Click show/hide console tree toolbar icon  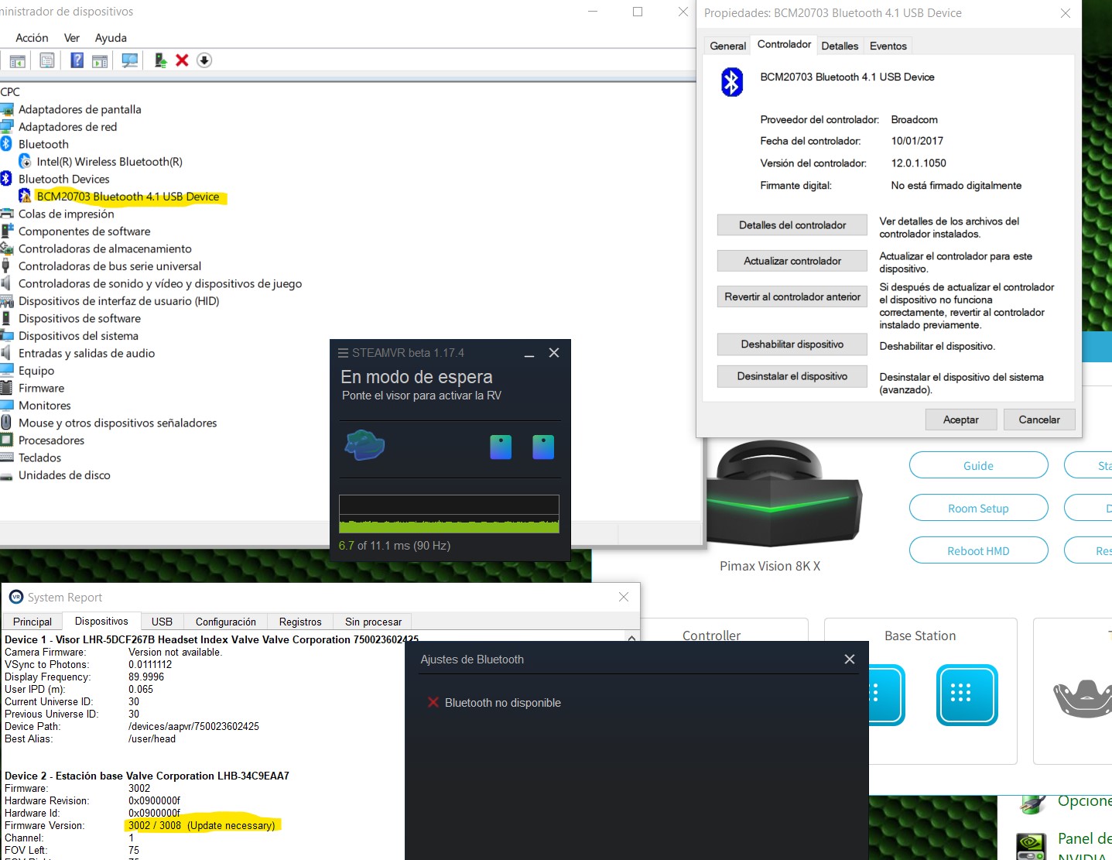(18, 60)
